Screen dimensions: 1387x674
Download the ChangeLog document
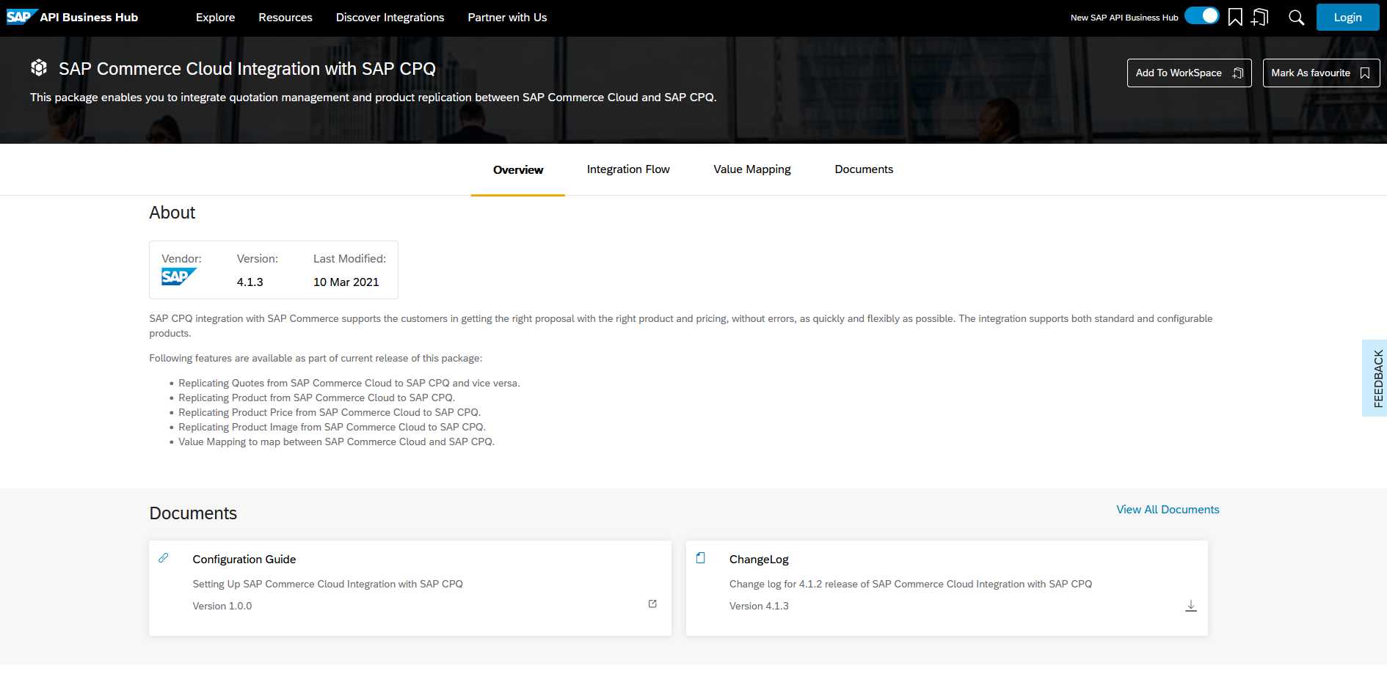[1191, 606]
